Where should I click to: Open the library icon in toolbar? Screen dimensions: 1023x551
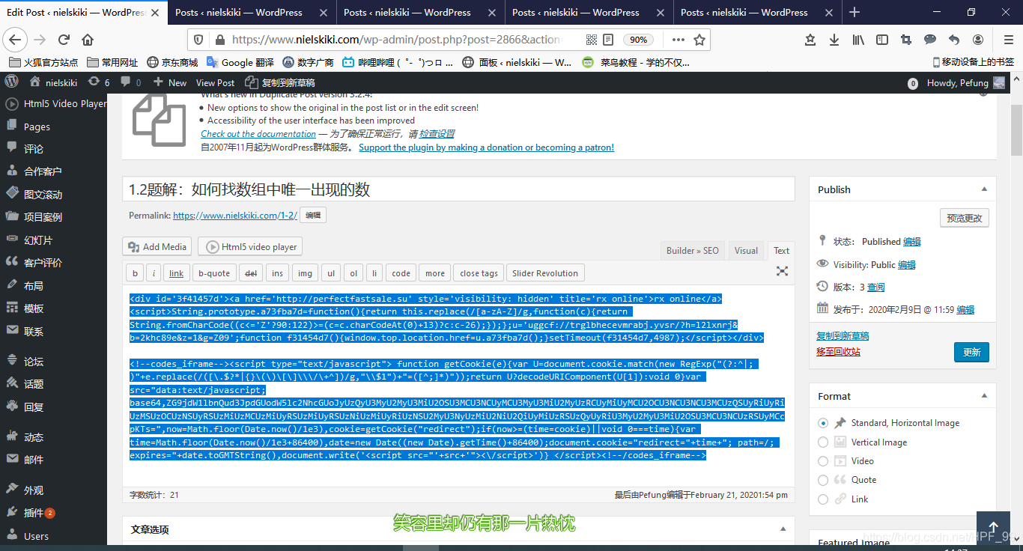coord(858,40)
